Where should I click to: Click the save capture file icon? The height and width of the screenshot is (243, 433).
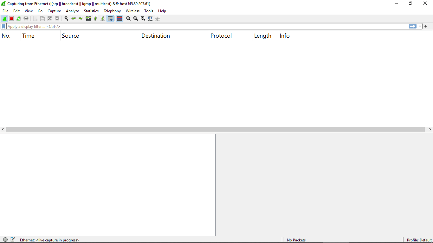pos(42,18)
